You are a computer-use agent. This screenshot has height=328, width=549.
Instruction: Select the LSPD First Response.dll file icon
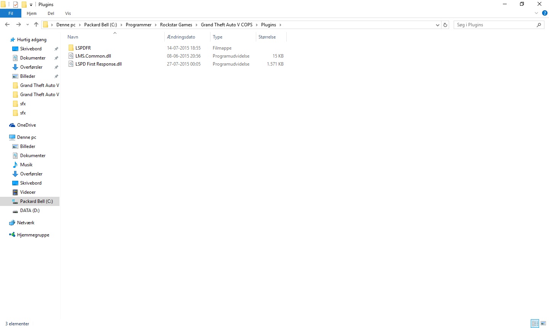(71, 64)
